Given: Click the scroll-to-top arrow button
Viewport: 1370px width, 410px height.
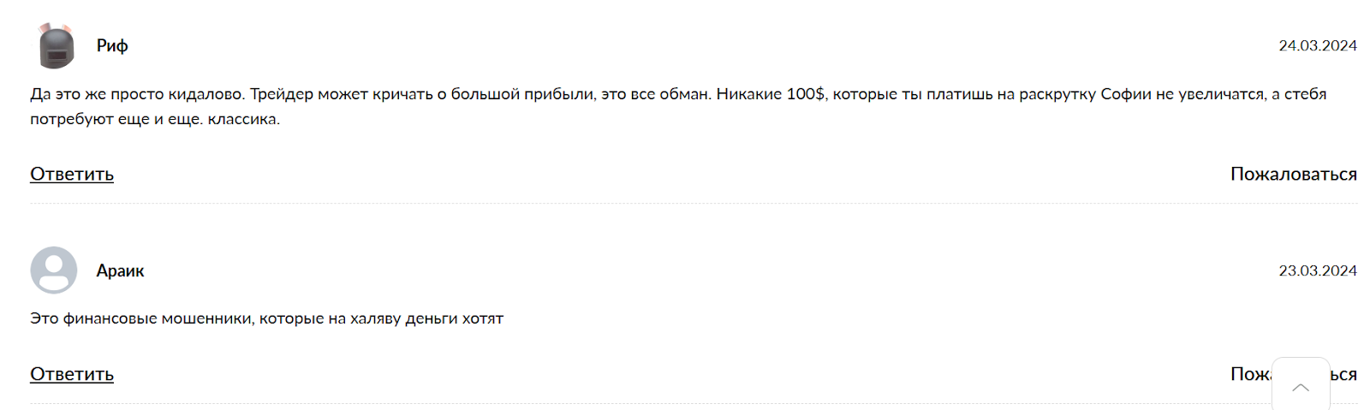Looking at the screenshot, I should (1300, 386).
